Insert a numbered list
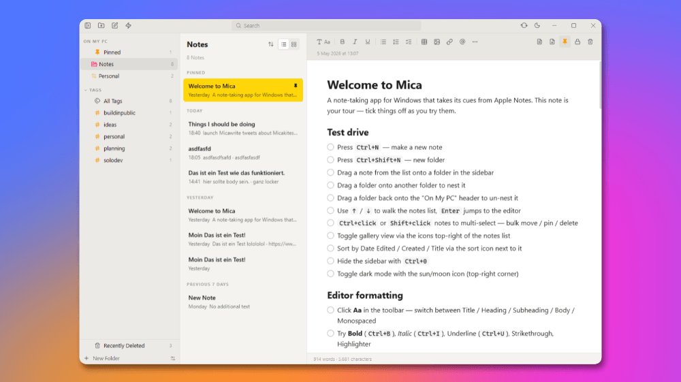This screenshot has height=382, width=681. [x=396, y=42]
